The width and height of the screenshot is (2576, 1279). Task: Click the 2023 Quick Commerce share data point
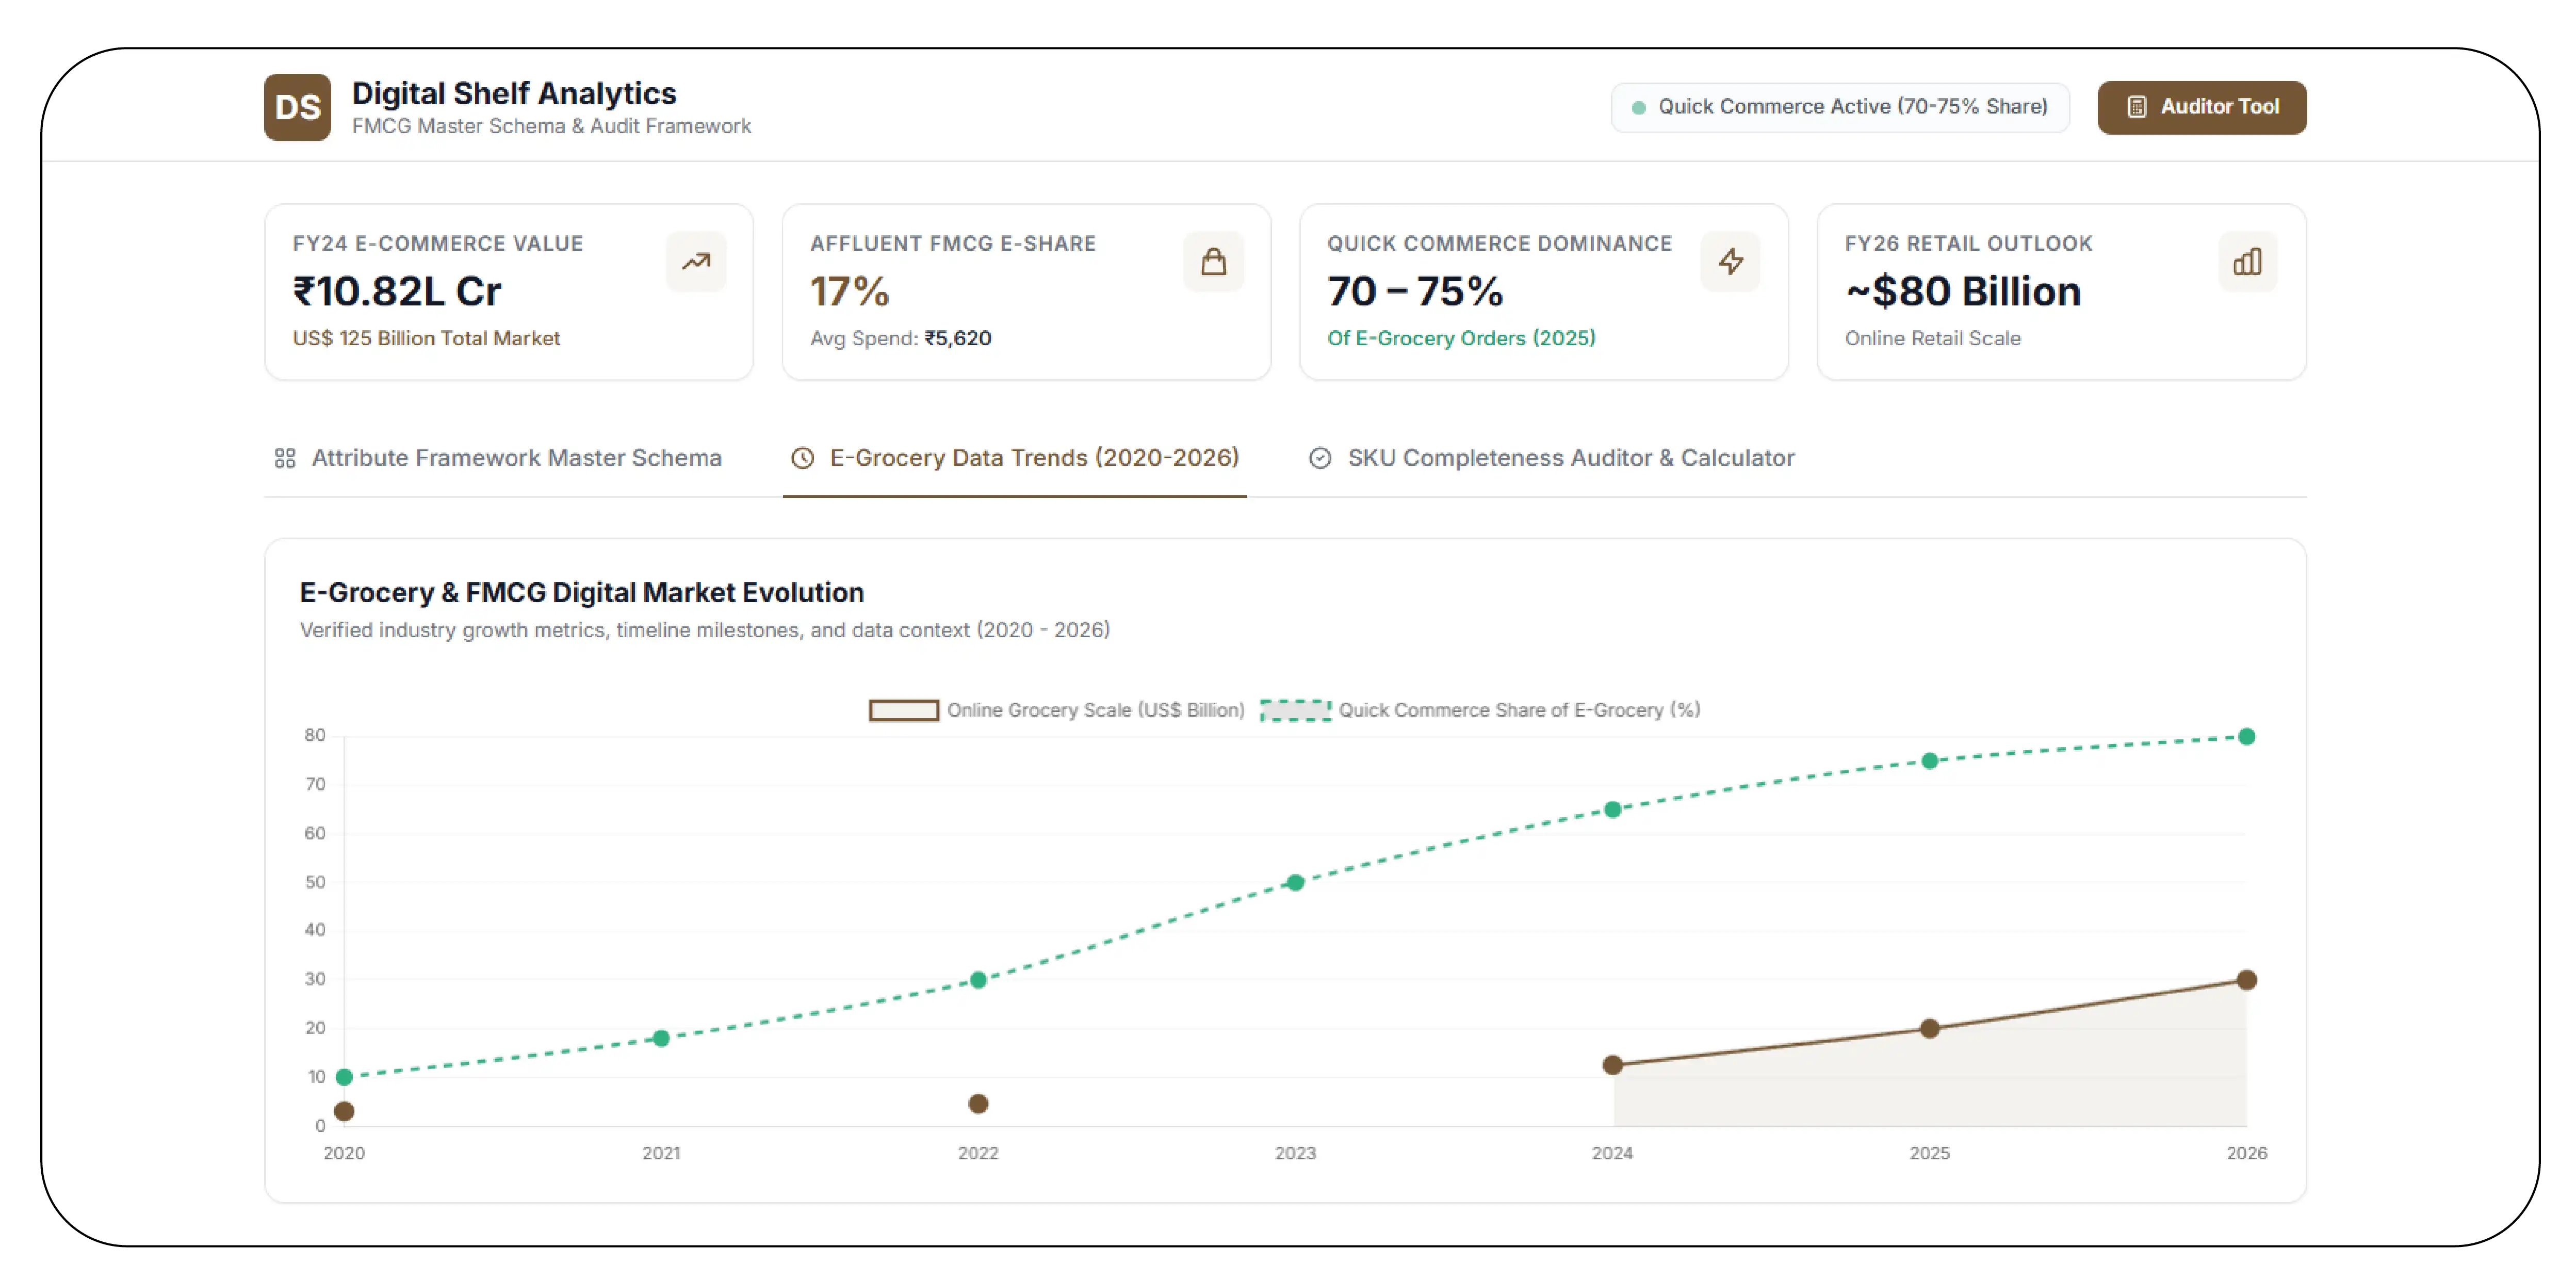[1295, 883]
